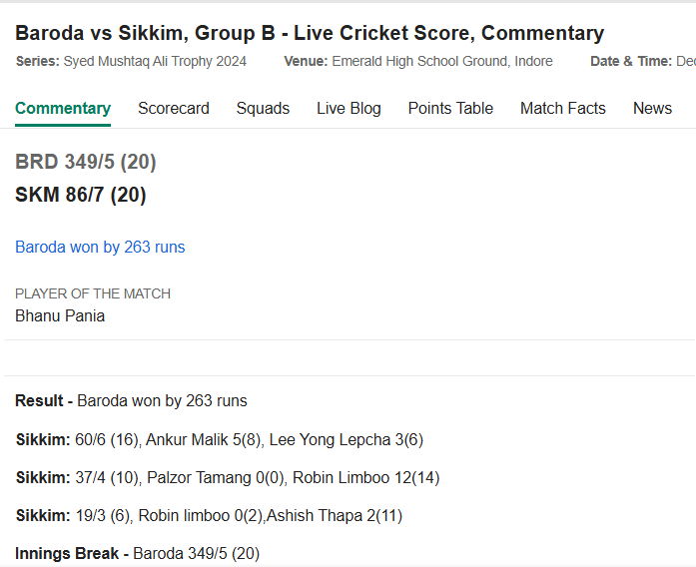The image size is (696, 567).
Task: Click the Innings Break Baroda 349/5 entry
Action: pyautogui.click(x=137, y=554)
